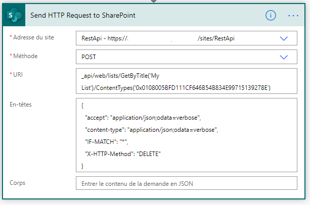Click into the URI field
The width and height of the screenshot is (310, 205).
(x=187, y=81)
